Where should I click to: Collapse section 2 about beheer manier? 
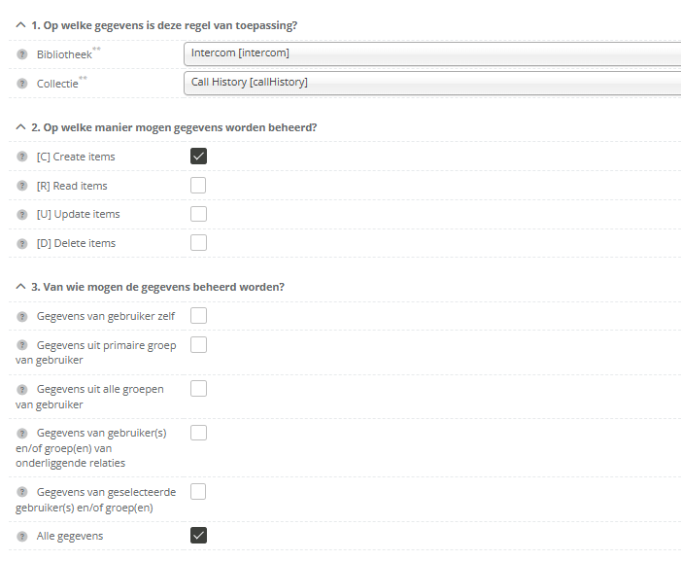coord(21,127)
